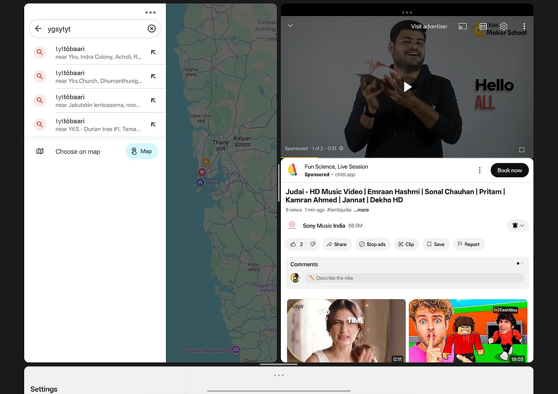Enter fullscreen mode on video player
The image size is (558, 394).
pos(522,149)
